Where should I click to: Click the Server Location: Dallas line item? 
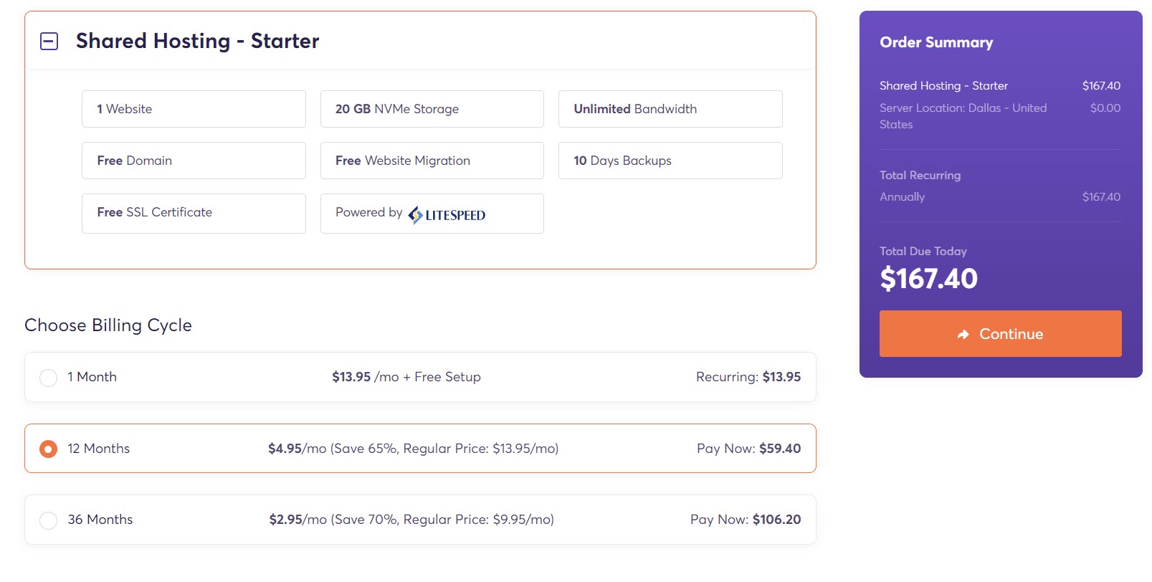(963, 116)
